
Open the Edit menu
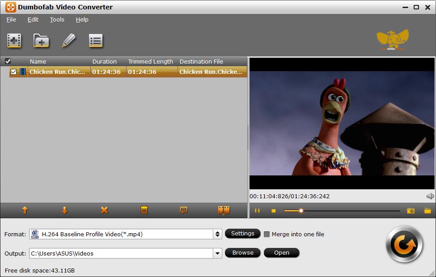[x=33, y=20]
